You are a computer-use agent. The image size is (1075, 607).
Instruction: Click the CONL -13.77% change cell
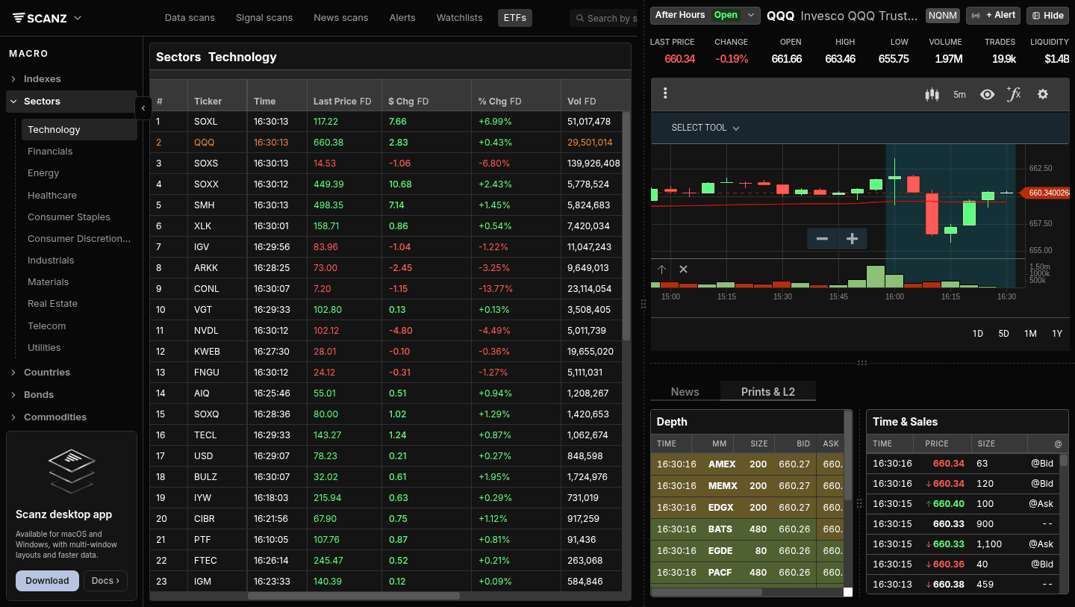click(516, 289)
